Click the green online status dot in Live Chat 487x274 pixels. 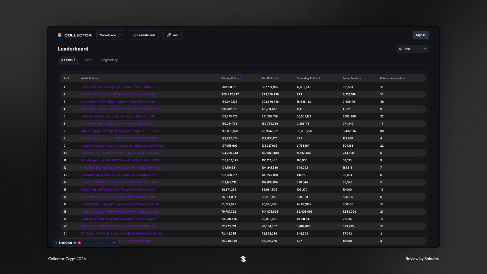[x=57, y=243]
